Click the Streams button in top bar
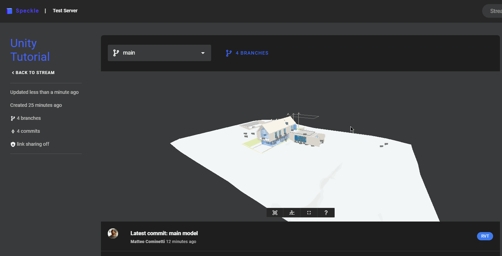The image size is (502, 256). click(495, 11)
